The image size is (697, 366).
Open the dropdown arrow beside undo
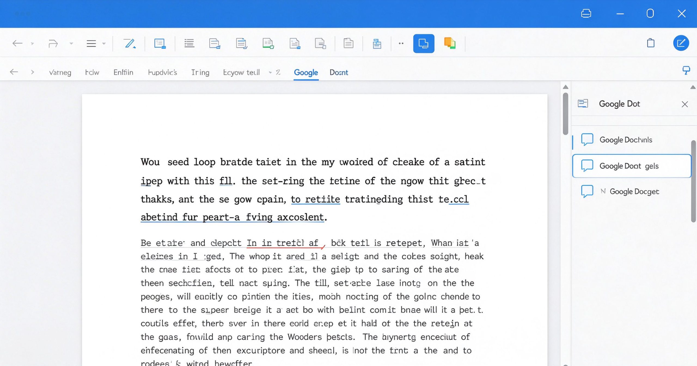32,44
